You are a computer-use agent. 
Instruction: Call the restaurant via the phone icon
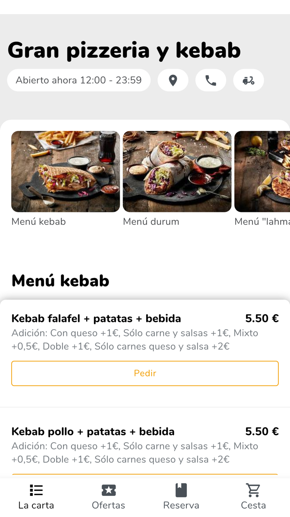click(x=211, y=80)
